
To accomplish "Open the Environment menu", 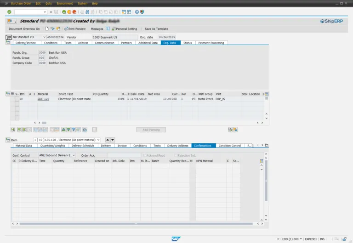I will click(x=65, y=3).
